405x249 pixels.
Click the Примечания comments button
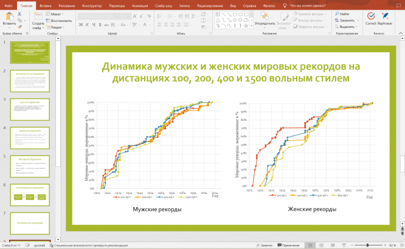tap(288, 245)
